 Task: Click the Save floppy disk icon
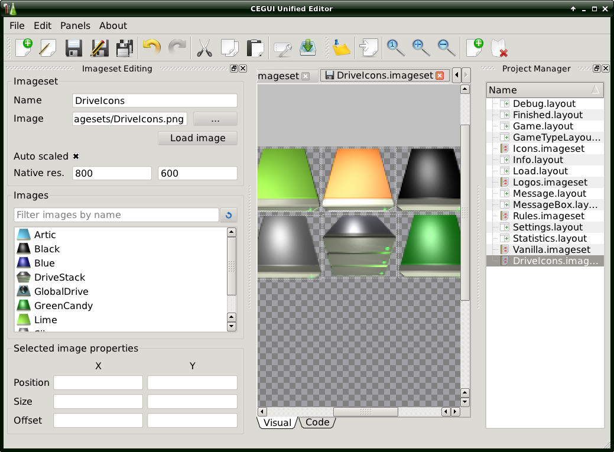[x=74, y=47]
